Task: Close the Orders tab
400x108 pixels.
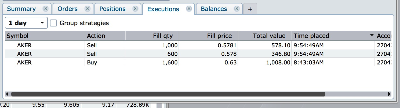Action: click(88, 9)
